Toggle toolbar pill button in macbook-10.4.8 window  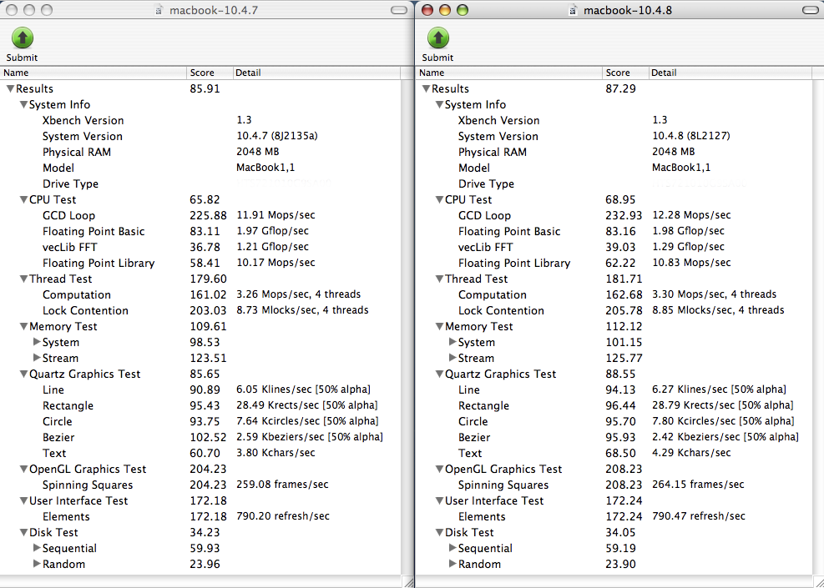(811, 10)
